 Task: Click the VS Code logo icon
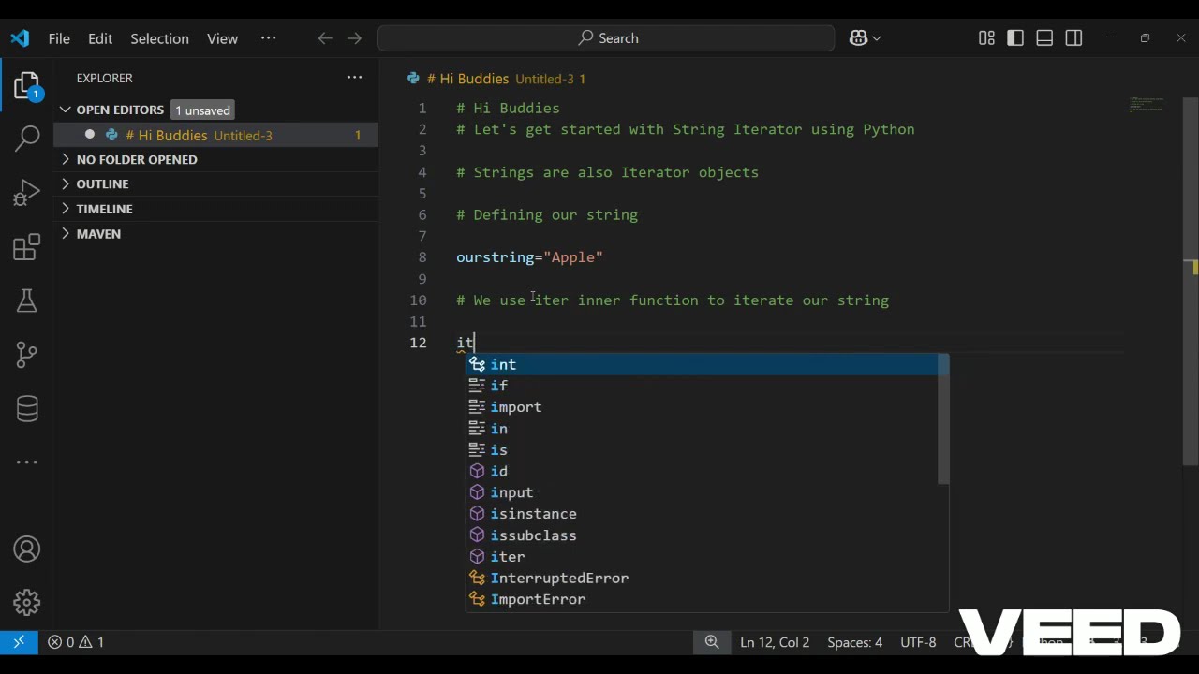20,38
